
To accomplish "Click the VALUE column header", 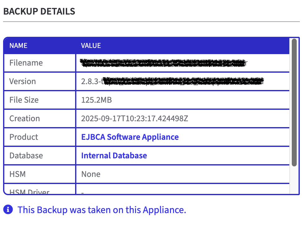I will coord(91,45).
